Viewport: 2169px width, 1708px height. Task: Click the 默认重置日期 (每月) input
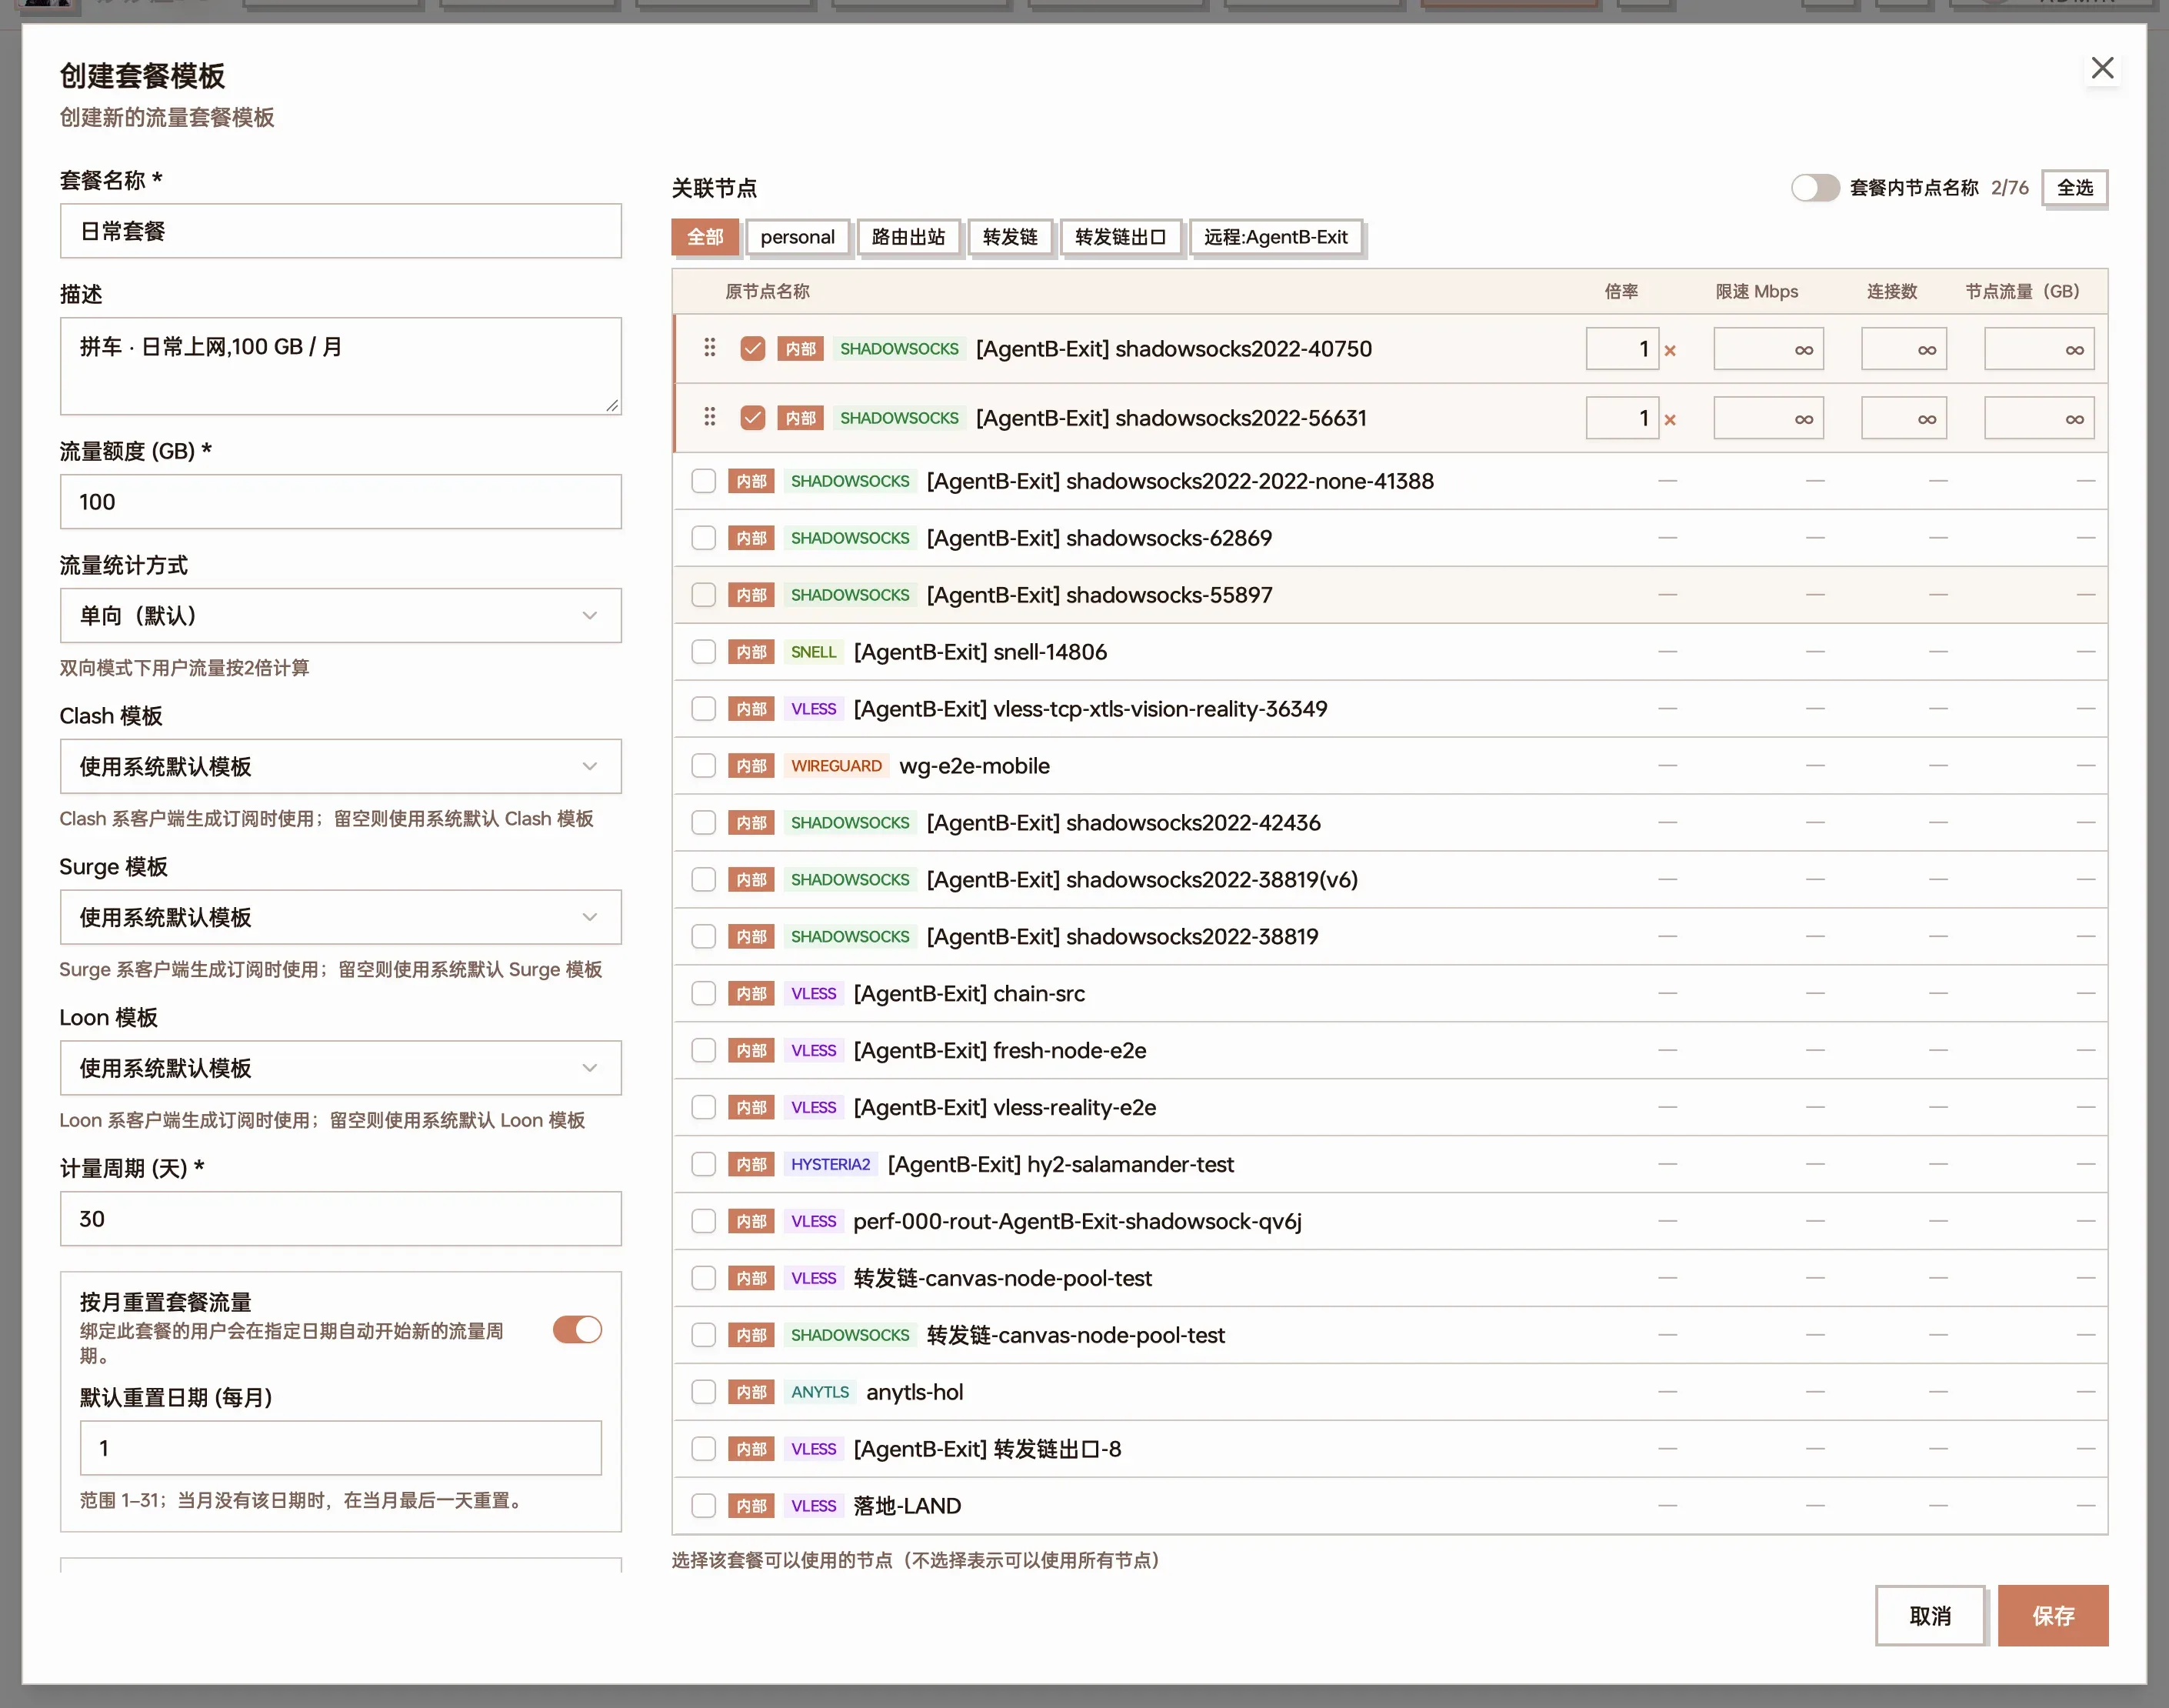pyautogui.click(x=341, y=1448)
